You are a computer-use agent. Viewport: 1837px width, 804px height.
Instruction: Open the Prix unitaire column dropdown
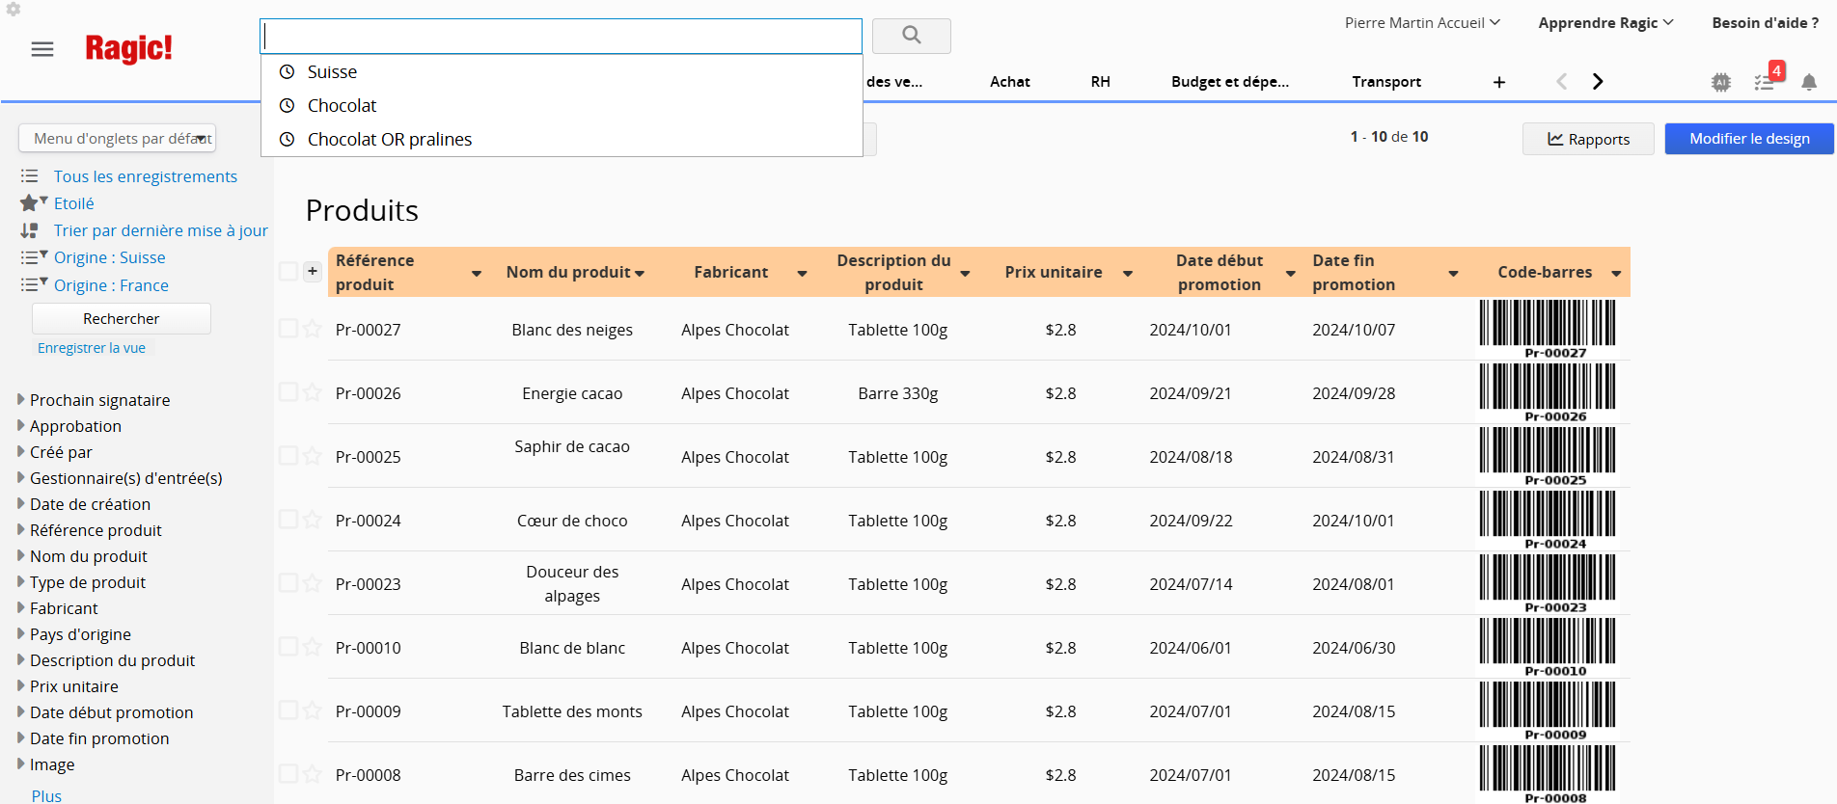pyautogui.click(x=1127, y=274)
